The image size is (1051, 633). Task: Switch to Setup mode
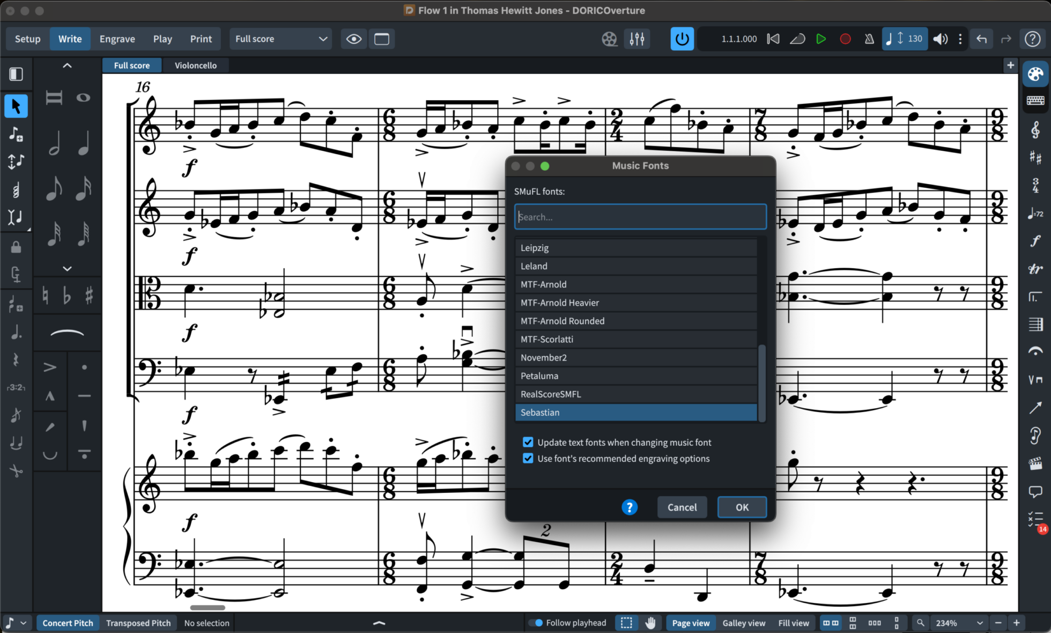click(x=27, y=39)
